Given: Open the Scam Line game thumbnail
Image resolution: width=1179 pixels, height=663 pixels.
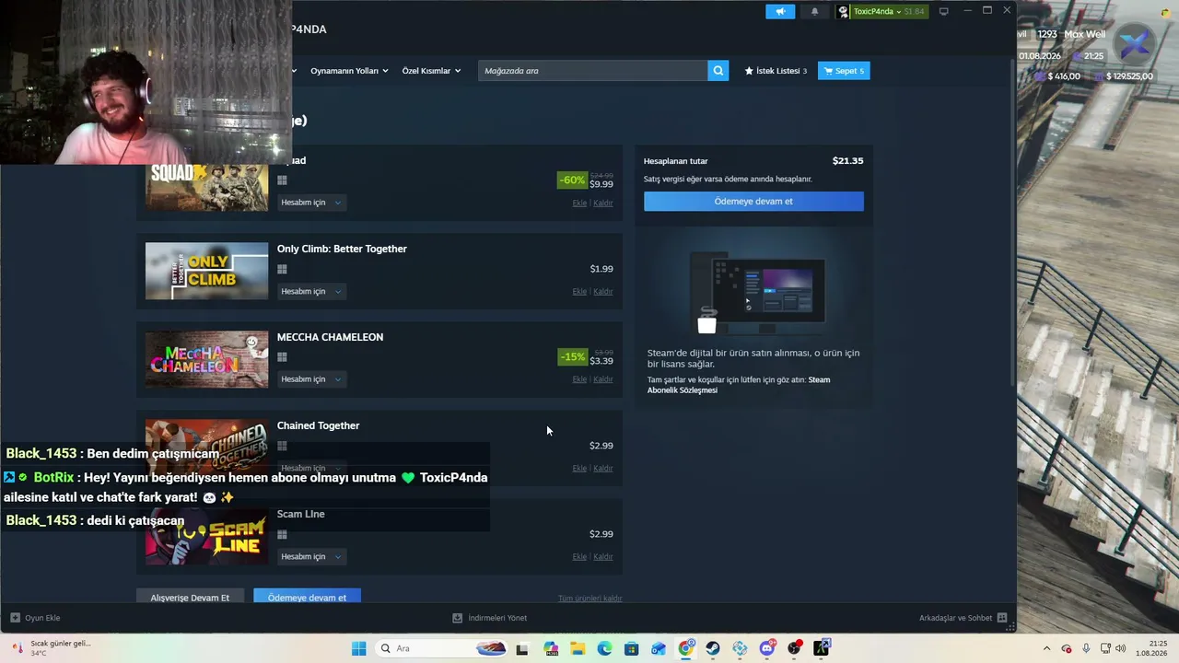Looking at the screenshot, I should pyautogui.click(x=206, y=536).
